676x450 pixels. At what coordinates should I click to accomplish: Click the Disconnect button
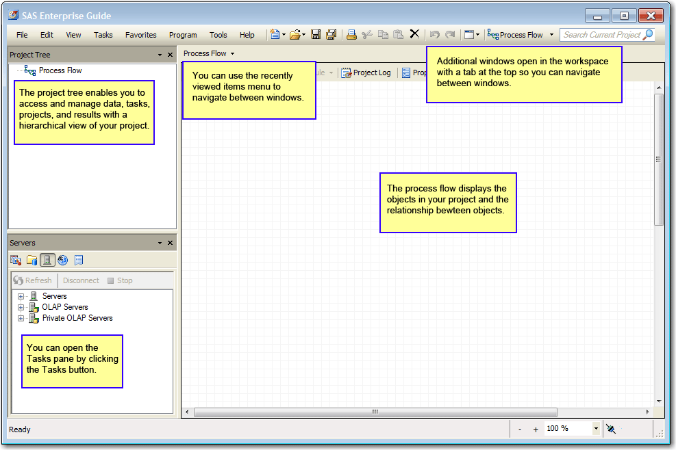(x=80, y=280)
